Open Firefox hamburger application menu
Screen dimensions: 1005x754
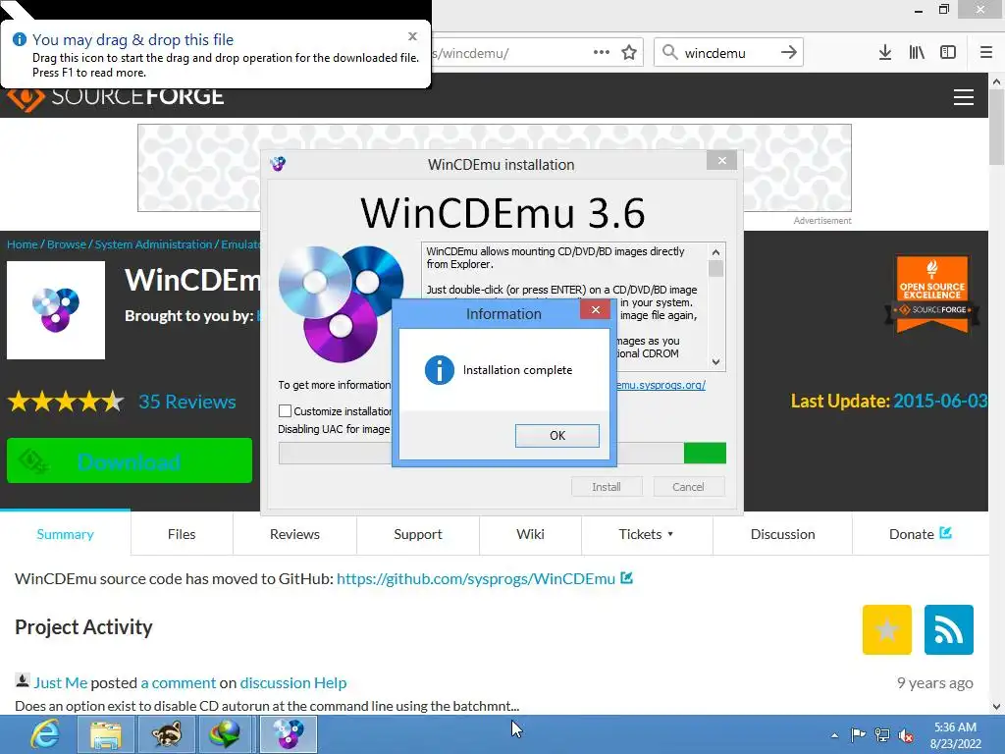[985, 52]
